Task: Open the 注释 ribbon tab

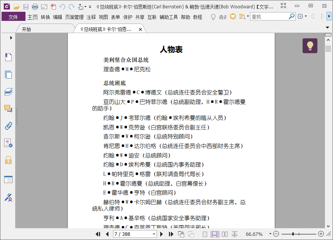Action: 91,17
